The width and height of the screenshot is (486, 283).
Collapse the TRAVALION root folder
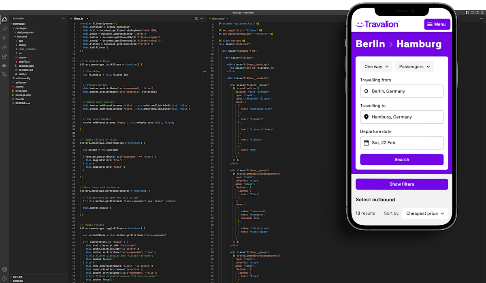(x=19, y=24)
